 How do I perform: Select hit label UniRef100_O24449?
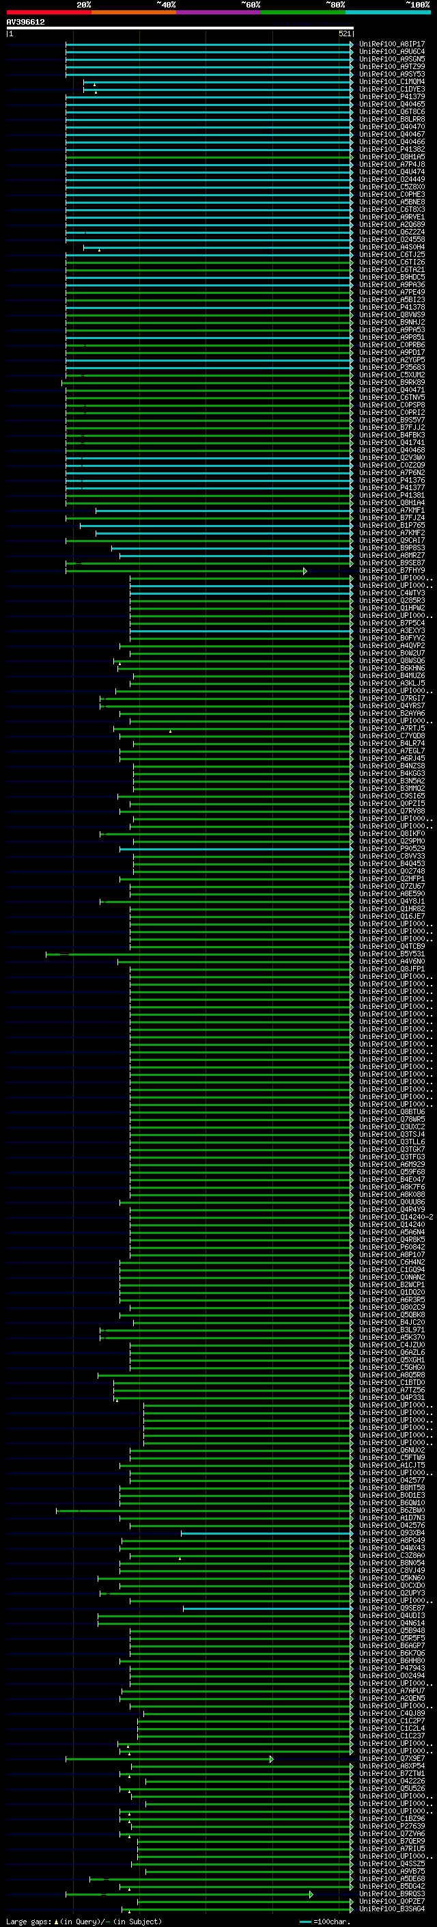[x=392, y=180]
